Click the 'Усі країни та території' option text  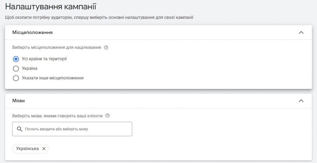[x=44, y=59]
